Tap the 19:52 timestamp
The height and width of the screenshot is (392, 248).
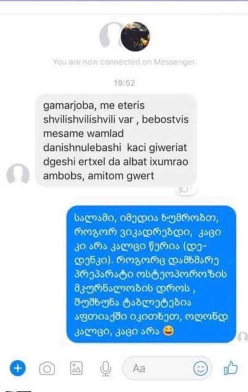pos(124,83)
